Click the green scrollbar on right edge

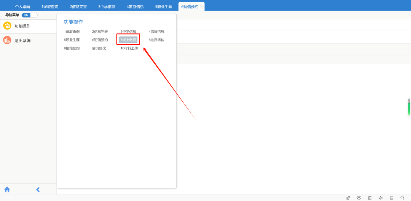tap(409, 108)
